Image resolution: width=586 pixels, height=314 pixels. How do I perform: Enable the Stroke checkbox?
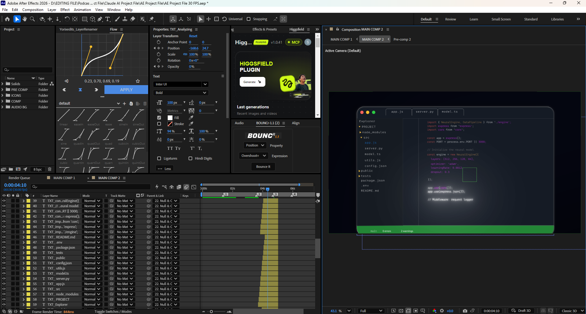coord(159,124)
